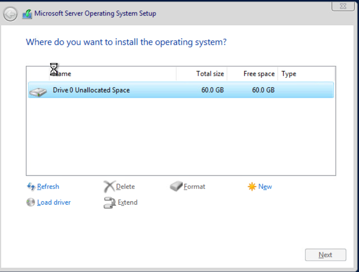This screenshot has height=272, width=359.
Task: Click the Next button
Action: click(325, 255)
